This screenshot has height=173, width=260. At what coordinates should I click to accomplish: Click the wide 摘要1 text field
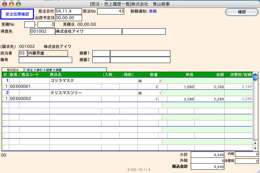140,53
